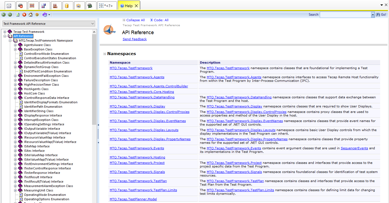Image resolution: width=389 pixels, height=203 pixels.
Task: Open MTQ.Tecap.TestFramework.DataHandling namespace link
Action: (142, 97)
